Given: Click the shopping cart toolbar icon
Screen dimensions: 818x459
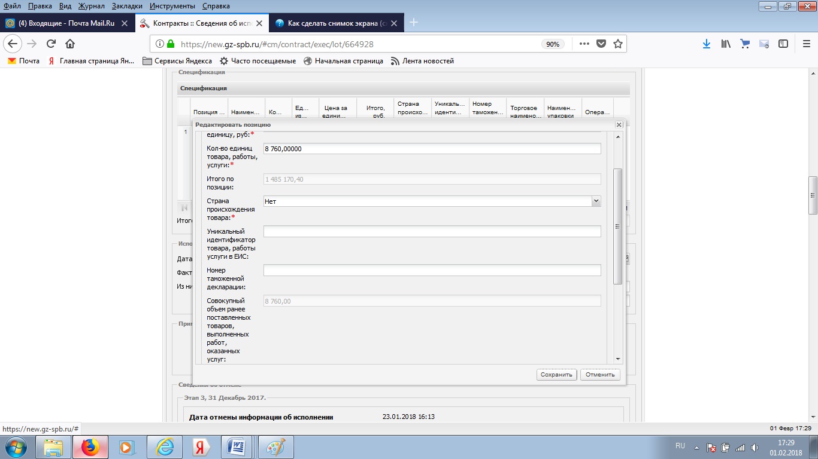Looking at the screenshot, I should [x=745, y=44].
